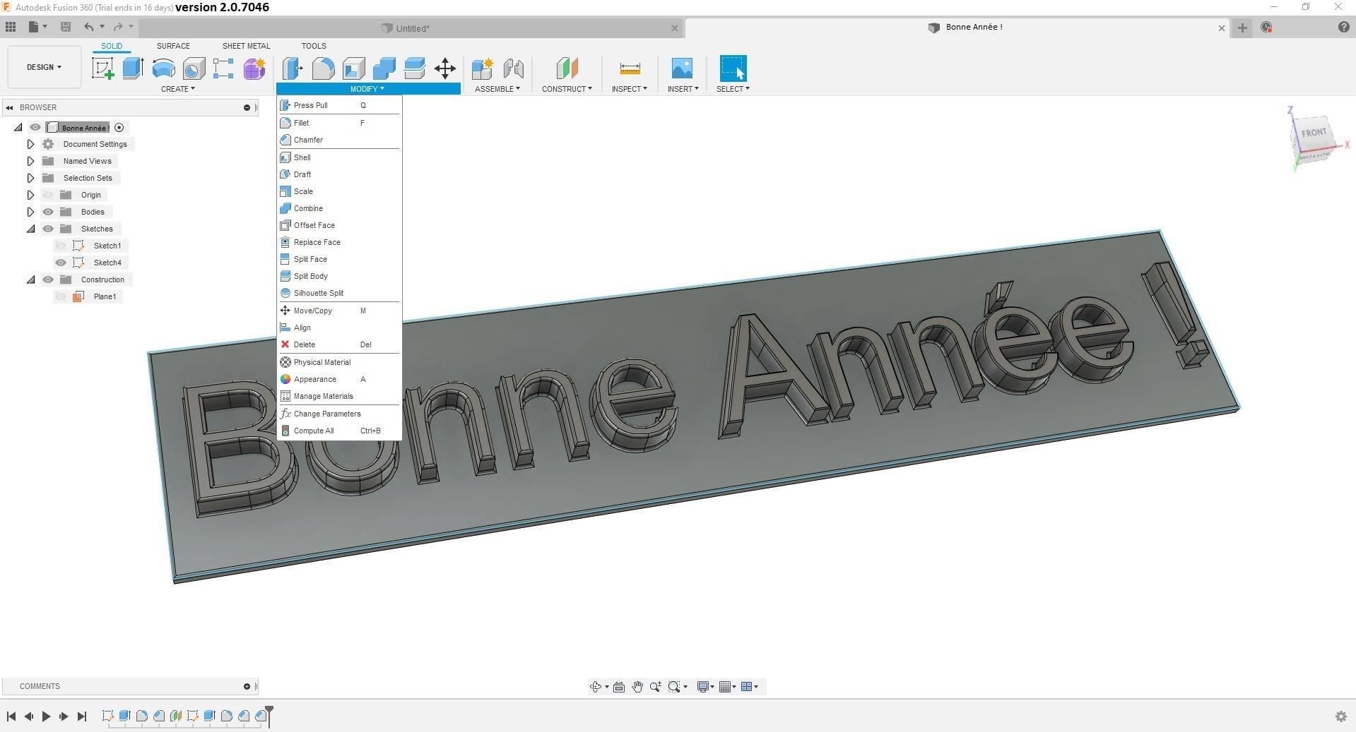Collapse the Sketches folder
Viewport: 1356px width, 732px height.
pos(30,229)
